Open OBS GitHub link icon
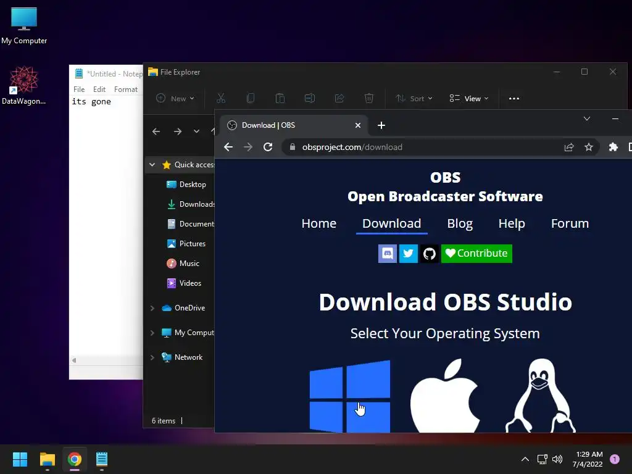This screenshot has width=632, height=474. (x=430, y=254)
